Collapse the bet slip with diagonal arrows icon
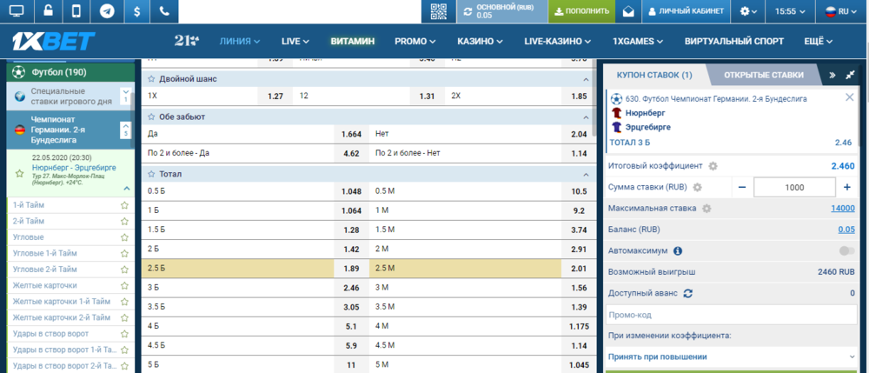 (x=850, y=75)
